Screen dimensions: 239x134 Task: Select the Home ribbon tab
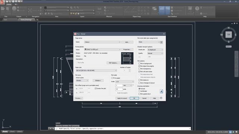9,4
